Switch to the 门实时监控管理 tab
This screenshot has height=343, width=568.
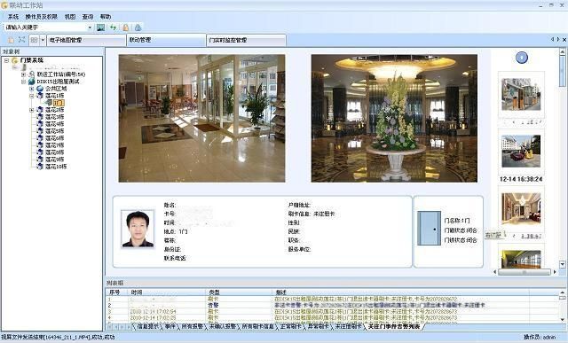(247, 40)
